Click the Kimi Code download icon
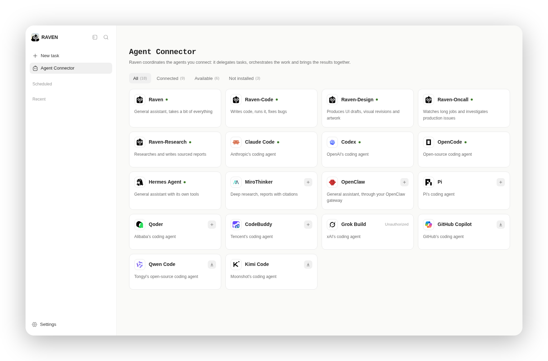548x361 pixels. click(308, 265)
